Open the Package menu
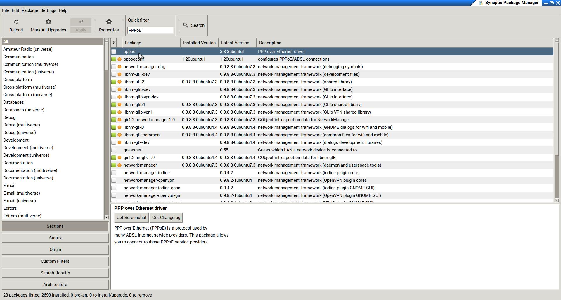This screenshot has width=561, height=300. pyautogui.click(x=30, y=10)
